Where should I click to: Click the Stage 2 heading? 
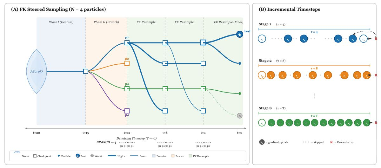pos(265,61)
